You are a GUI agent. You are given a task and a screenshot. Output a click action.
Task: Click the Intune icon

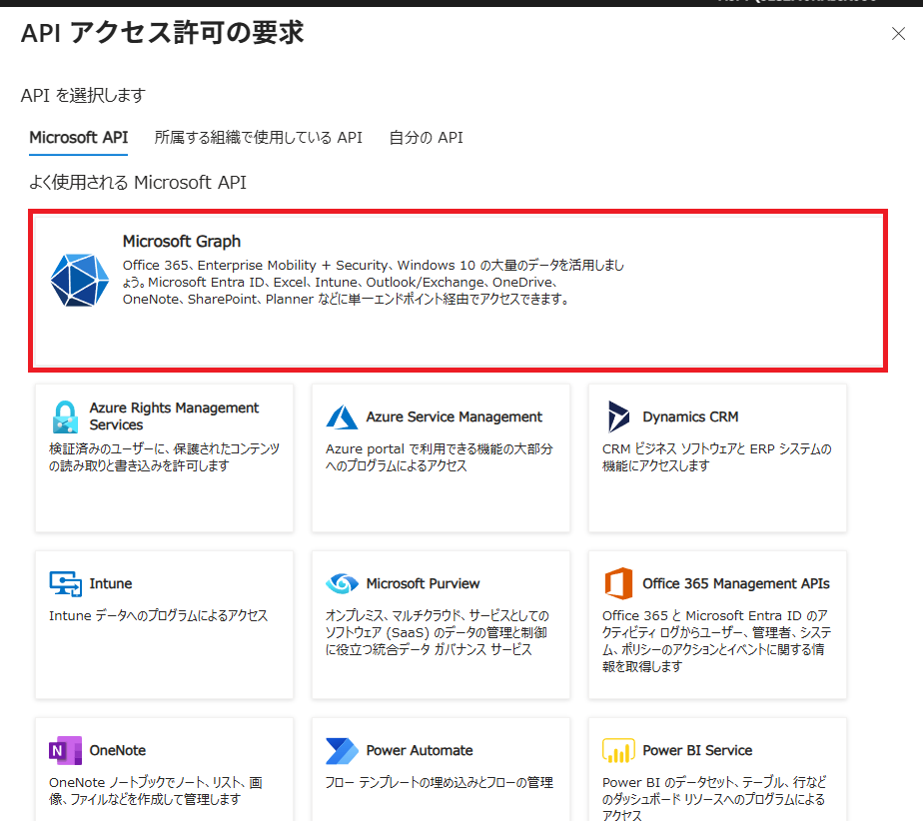point(62,583)
